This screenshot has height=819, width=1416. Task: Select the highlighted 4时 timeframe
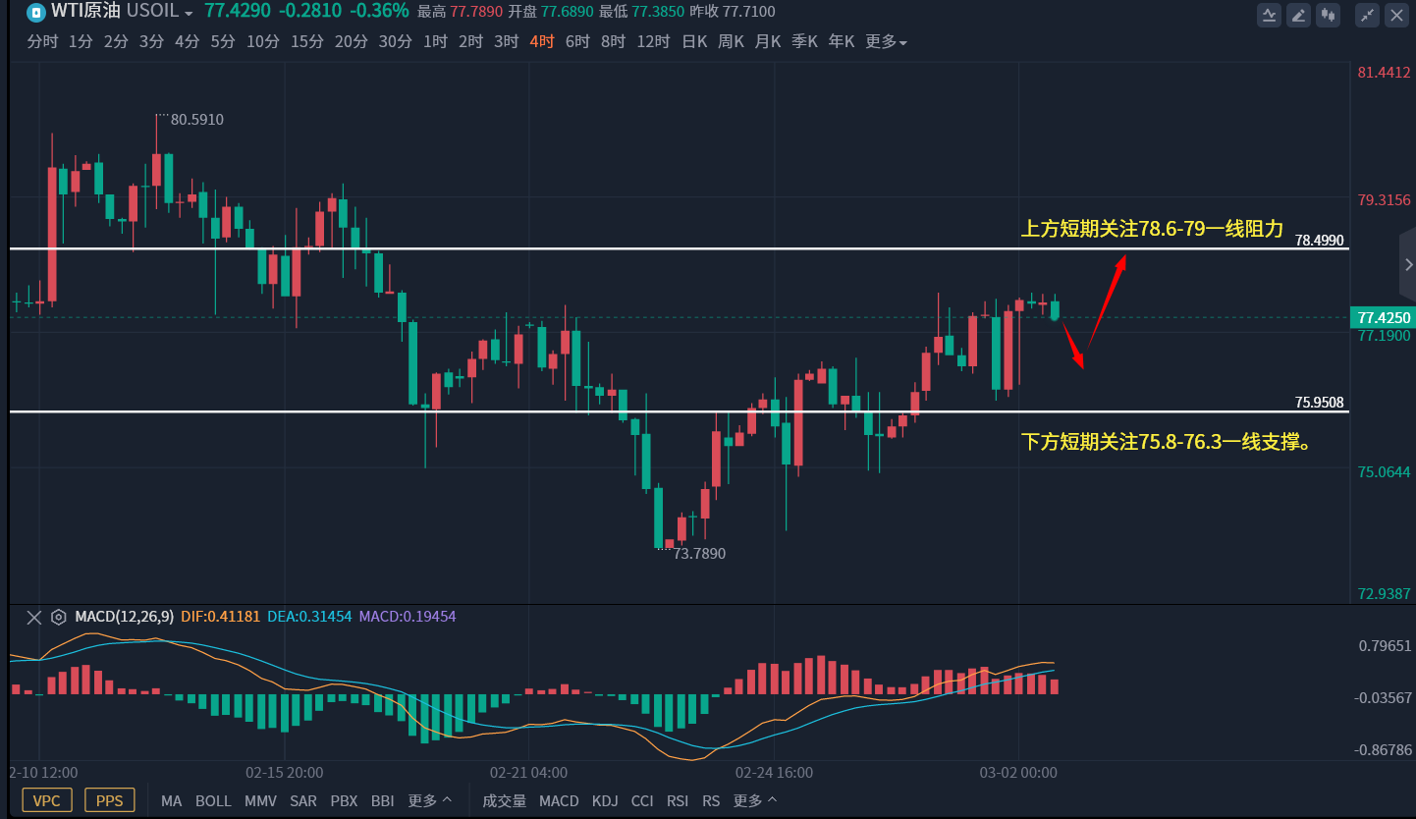[541, 41]
